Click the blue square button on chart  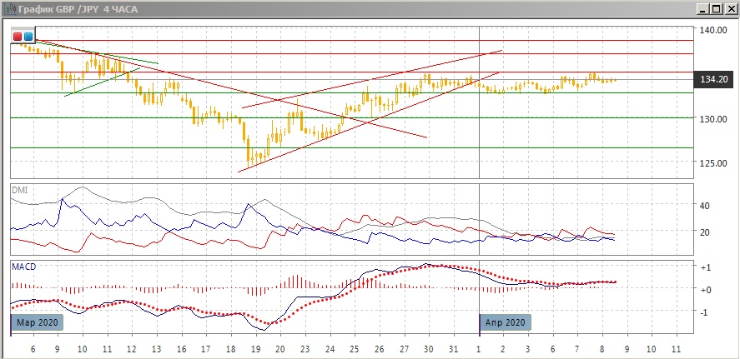click(x=28, y=37)
